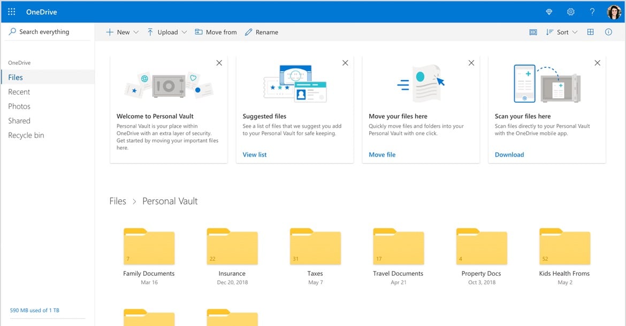This screenshot has height=326, width=626.
Task: Dismiss the Welcome to Personal Vault card
Action: pyautogui.click(x=219, y=63)
